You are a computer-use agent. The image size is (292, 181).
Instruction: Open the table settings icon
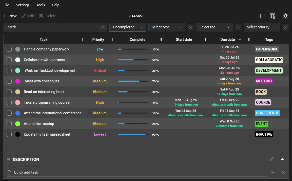coord(272,16)
